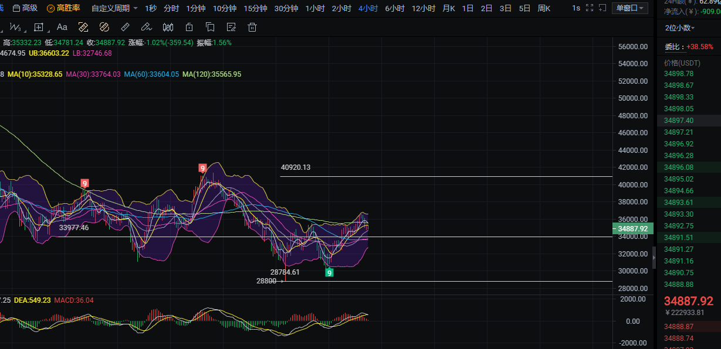Select the Aa text annotation tool
The width and height of the screenshot is (721, 349).
pyautogui.click(x=62, y=27)
